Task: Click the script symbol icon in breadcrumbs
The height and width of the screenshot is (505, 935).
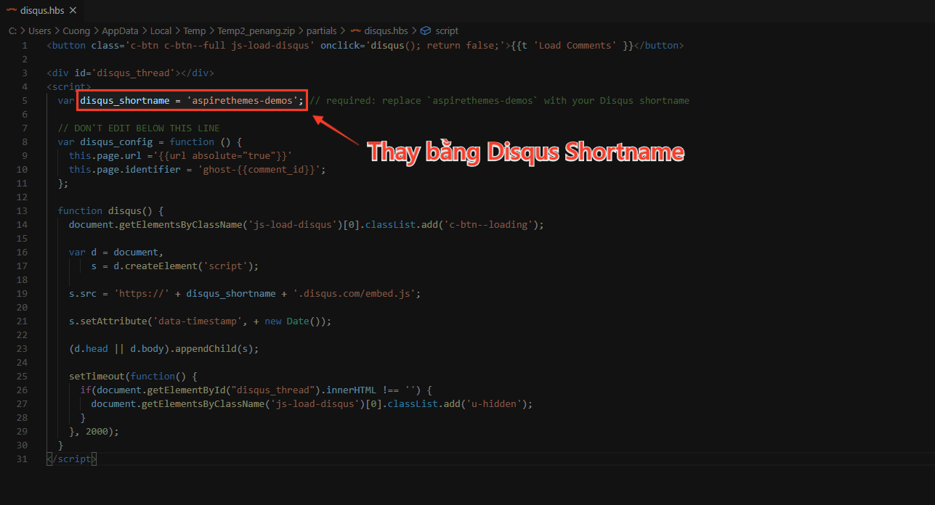Action: (426, 31)
